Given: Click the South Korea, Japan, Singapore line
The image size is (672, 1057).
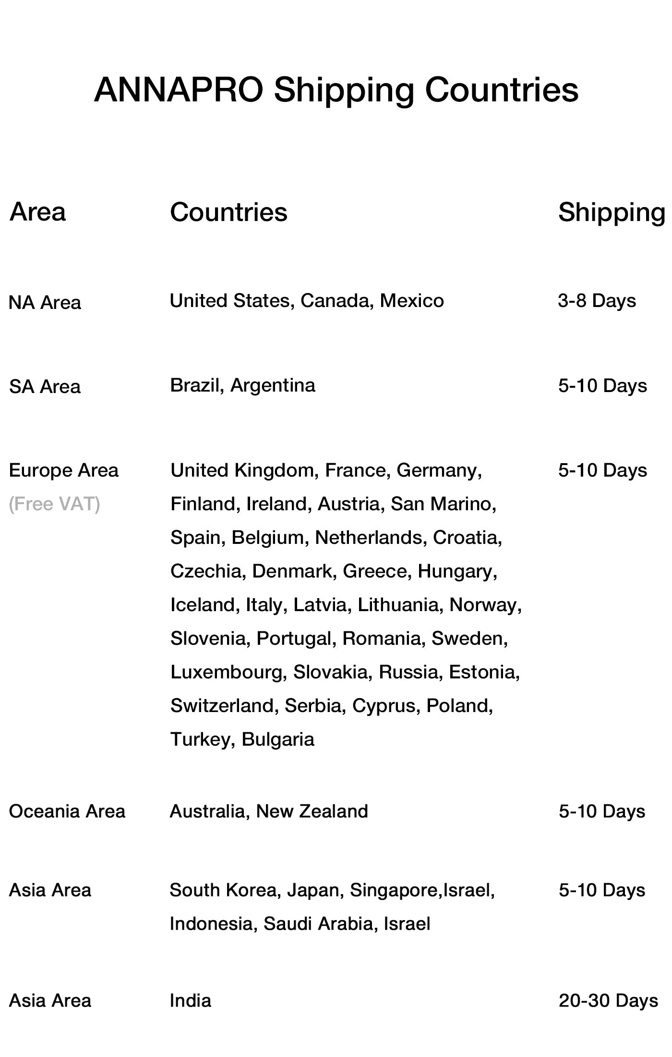Looking at the screenshot, I should point(332,890).
